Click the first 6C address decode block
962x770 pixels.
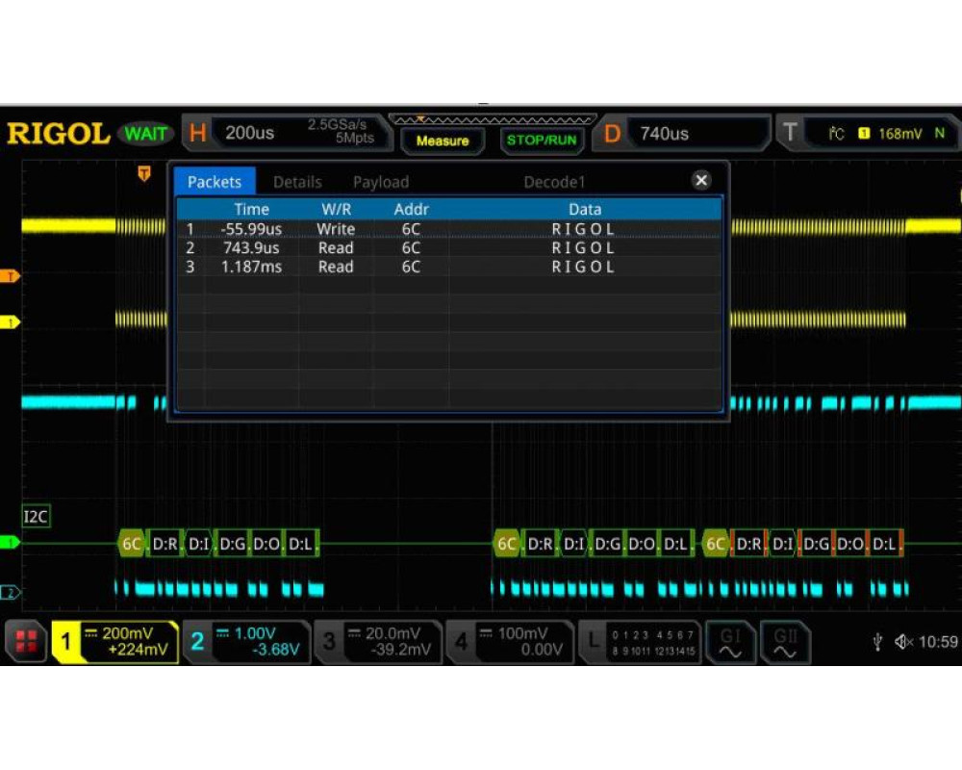(x=131, y=544)
